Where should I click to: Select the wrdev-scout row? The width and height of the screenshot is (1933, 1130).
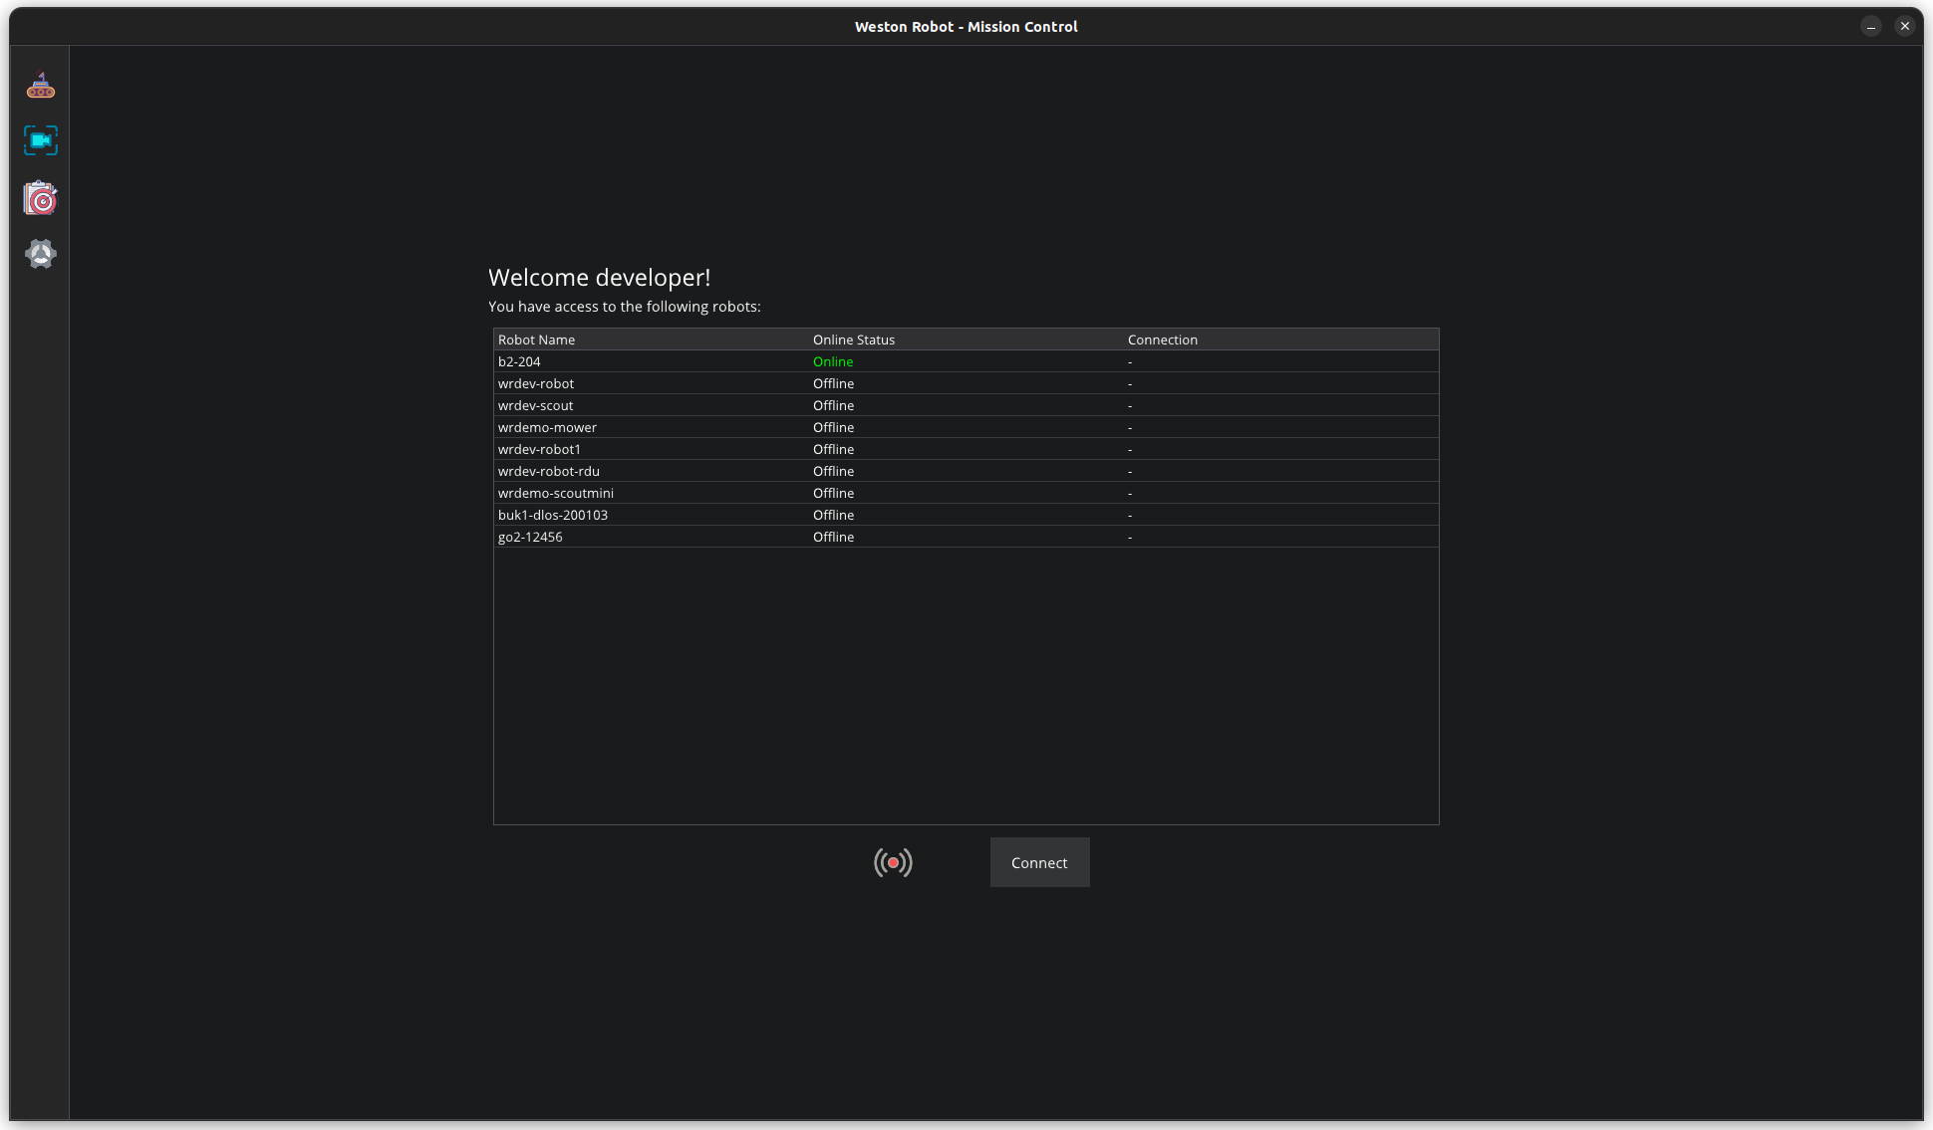966,405
